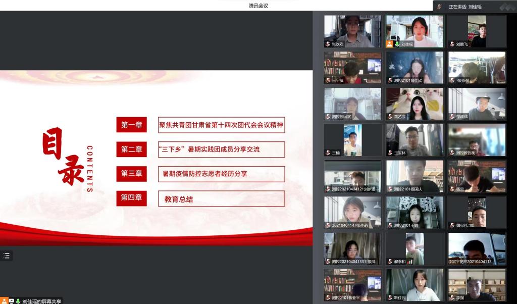Image resolution: width=517 pixels, height=304 pixels.
Task: Select 第一章 chapter label on the slide
Action: (131, 125)
